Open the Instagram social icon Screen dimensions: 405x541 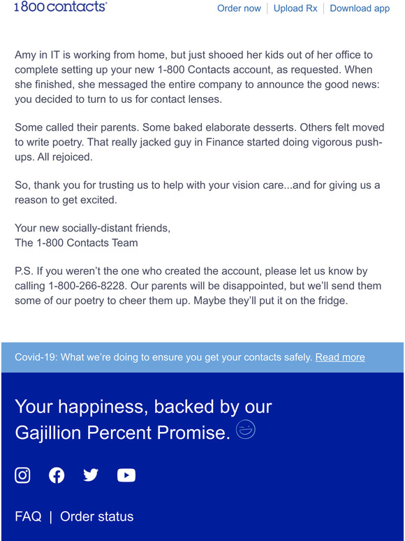pos(22,475)
